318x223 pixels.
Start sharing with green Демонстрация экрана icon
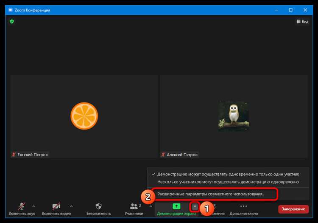[176, 206]
